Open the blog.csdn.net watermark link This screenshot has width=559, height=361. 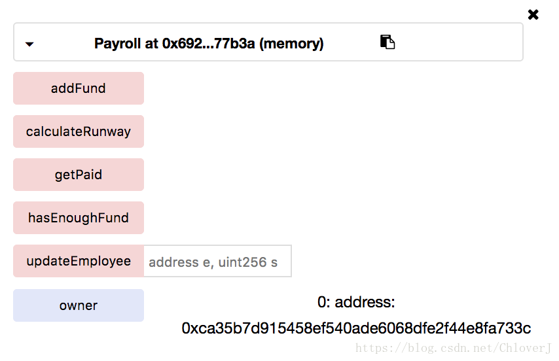pos(454,348)
